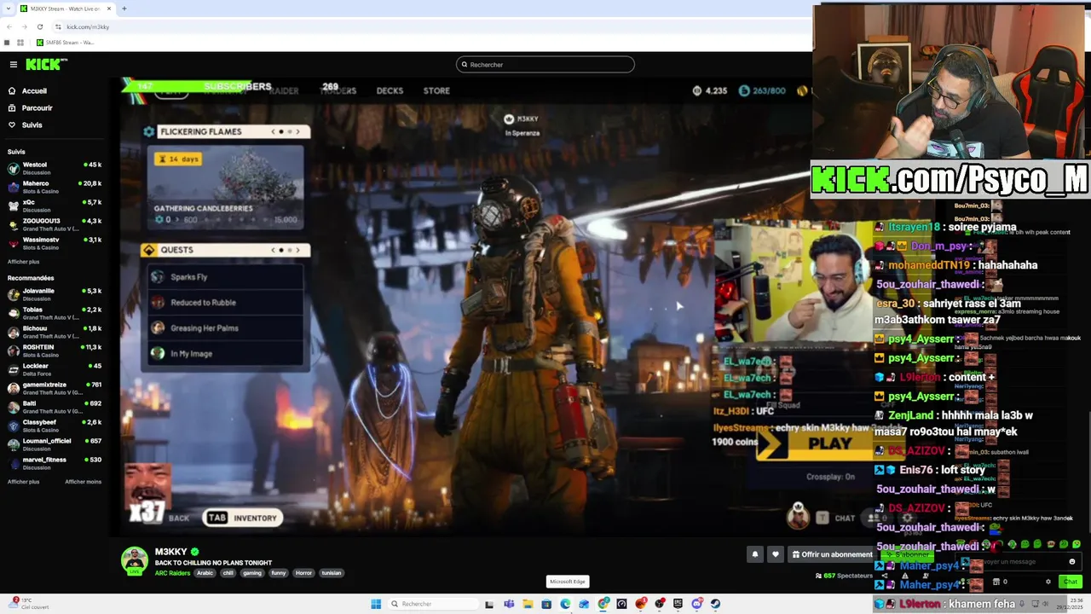Open recommended channel ROSHTEIN
The height and width of the screenshot is (614, 1091).
(55, 350)
